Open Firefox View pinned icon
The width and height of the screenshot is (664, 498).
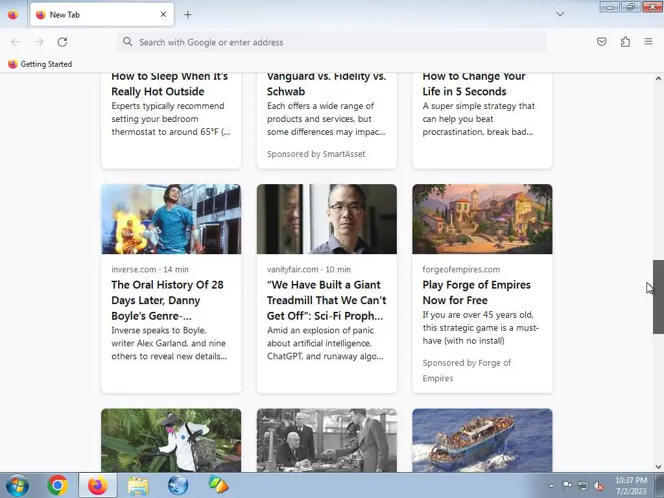pyautogui.click(x=13, y=15)
